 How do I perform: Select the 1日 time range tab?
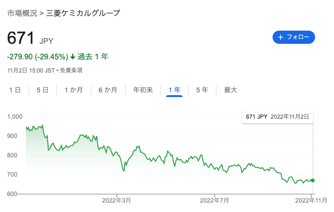(x=15, y=90)
